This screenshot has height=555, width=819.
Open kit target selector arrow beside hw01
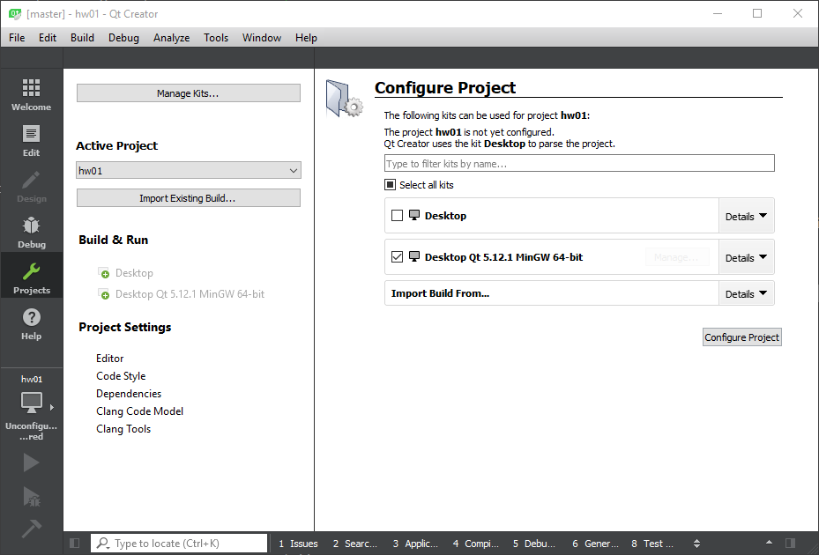pyautogui.click(x=52, y=407)
